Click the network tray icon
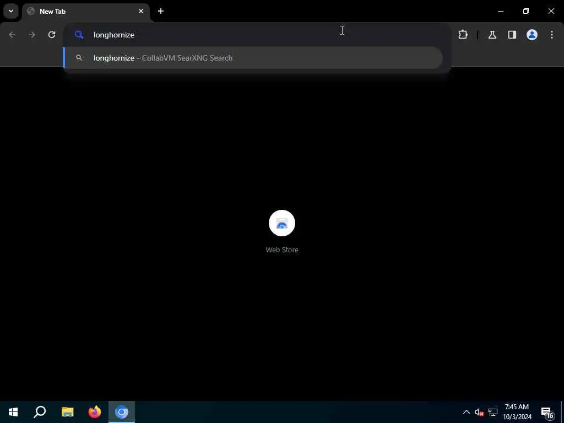 coord(493,412)
